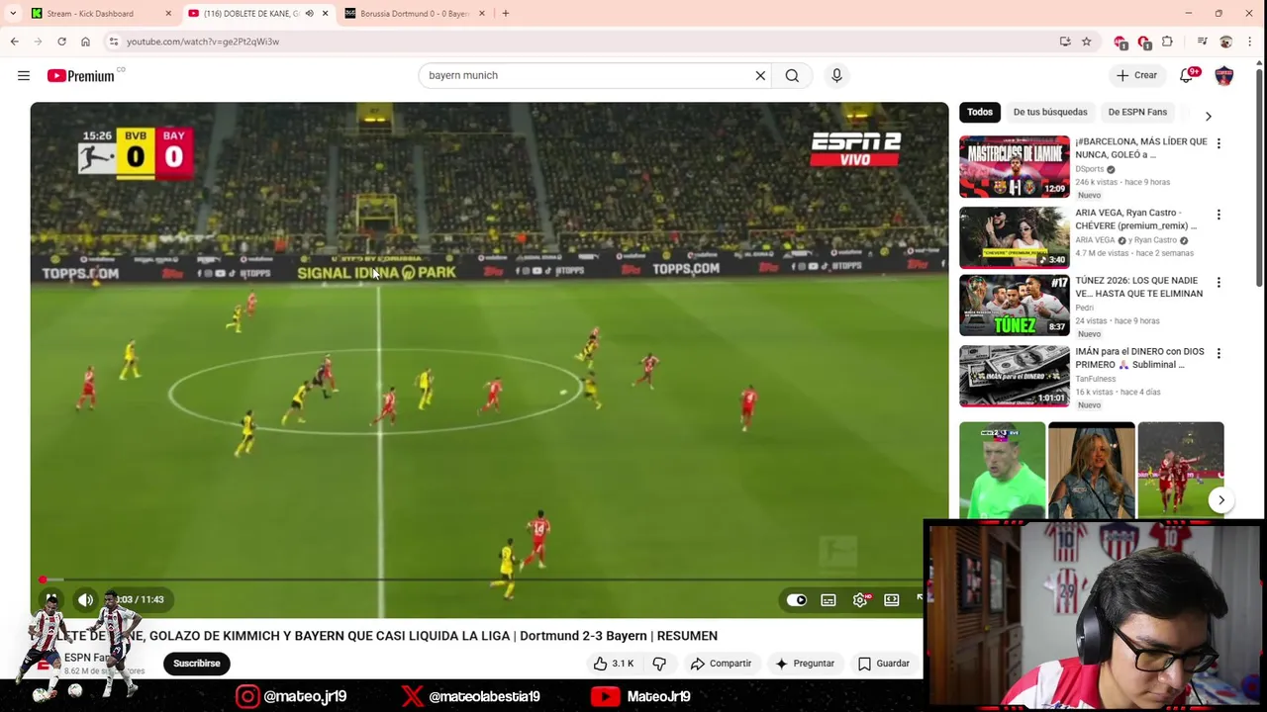Next shorts with shelf arrow
The height and width of the screenshot is (712, 1267).
pos(1221,500)
